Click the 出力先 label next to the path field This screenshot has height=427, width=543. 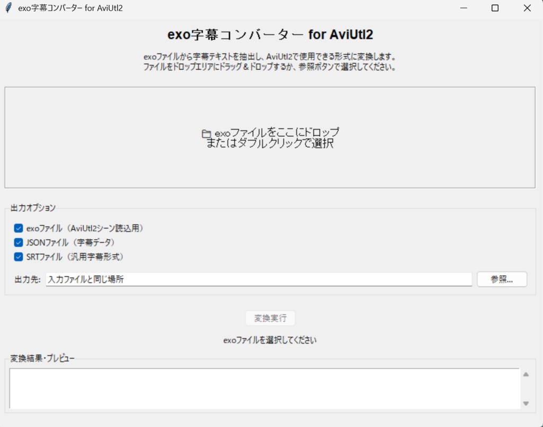(x=24, y=279)
